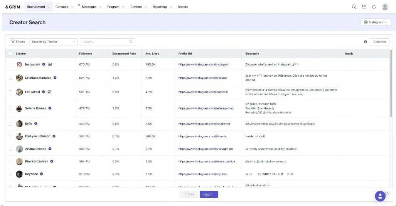Open the therock Instagram profile link
This screenshot has height=206, width=396.
(202, 136)
